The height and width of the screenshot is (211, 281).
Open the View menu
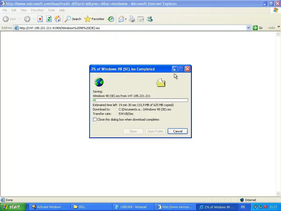point(24,10)
